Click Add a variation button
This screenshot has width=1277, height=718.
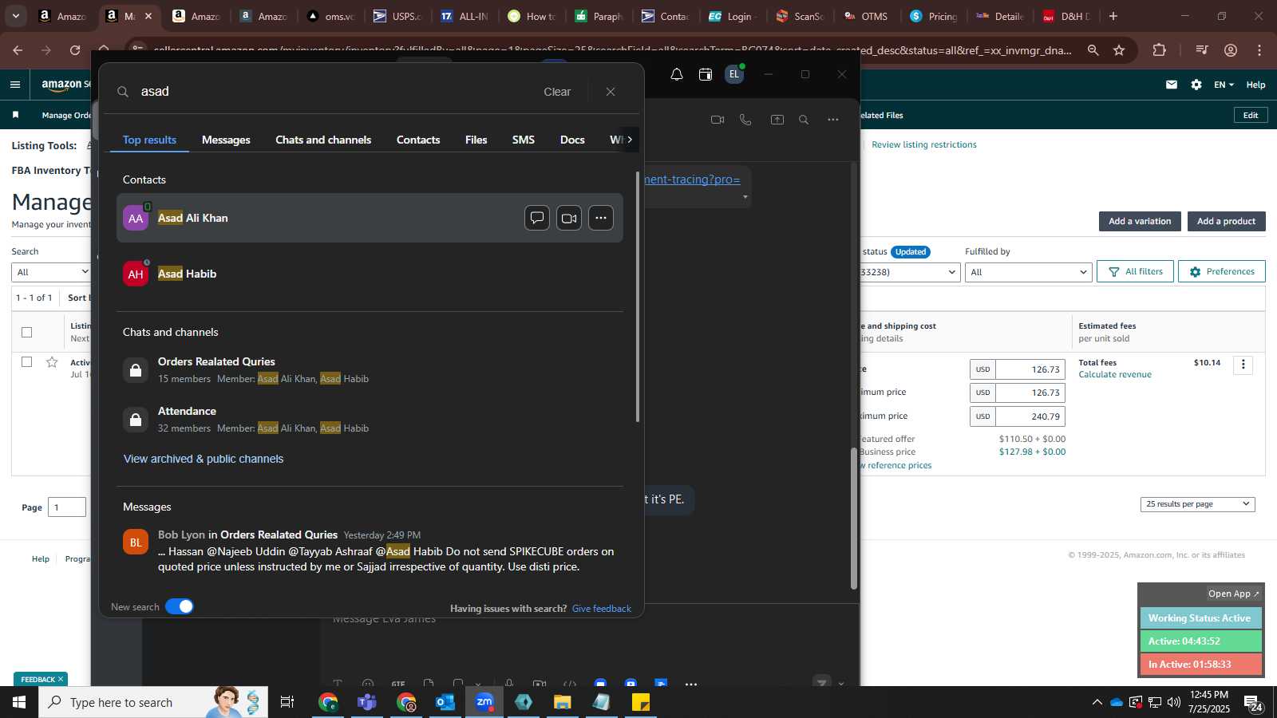1140,221
